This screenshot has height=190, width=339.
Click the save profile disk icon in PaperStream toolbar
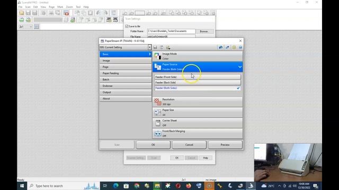(155, 47)
